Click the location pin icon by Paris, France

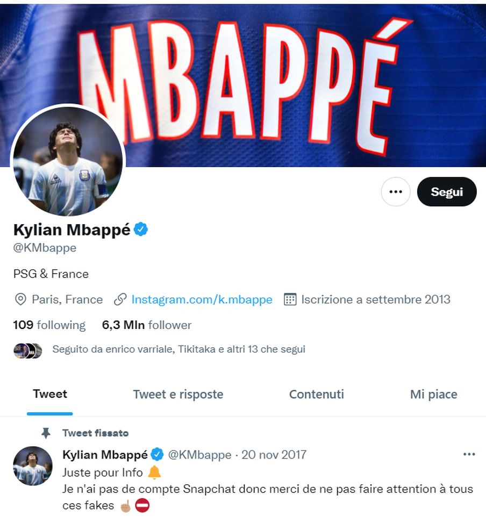click(20, 299)
